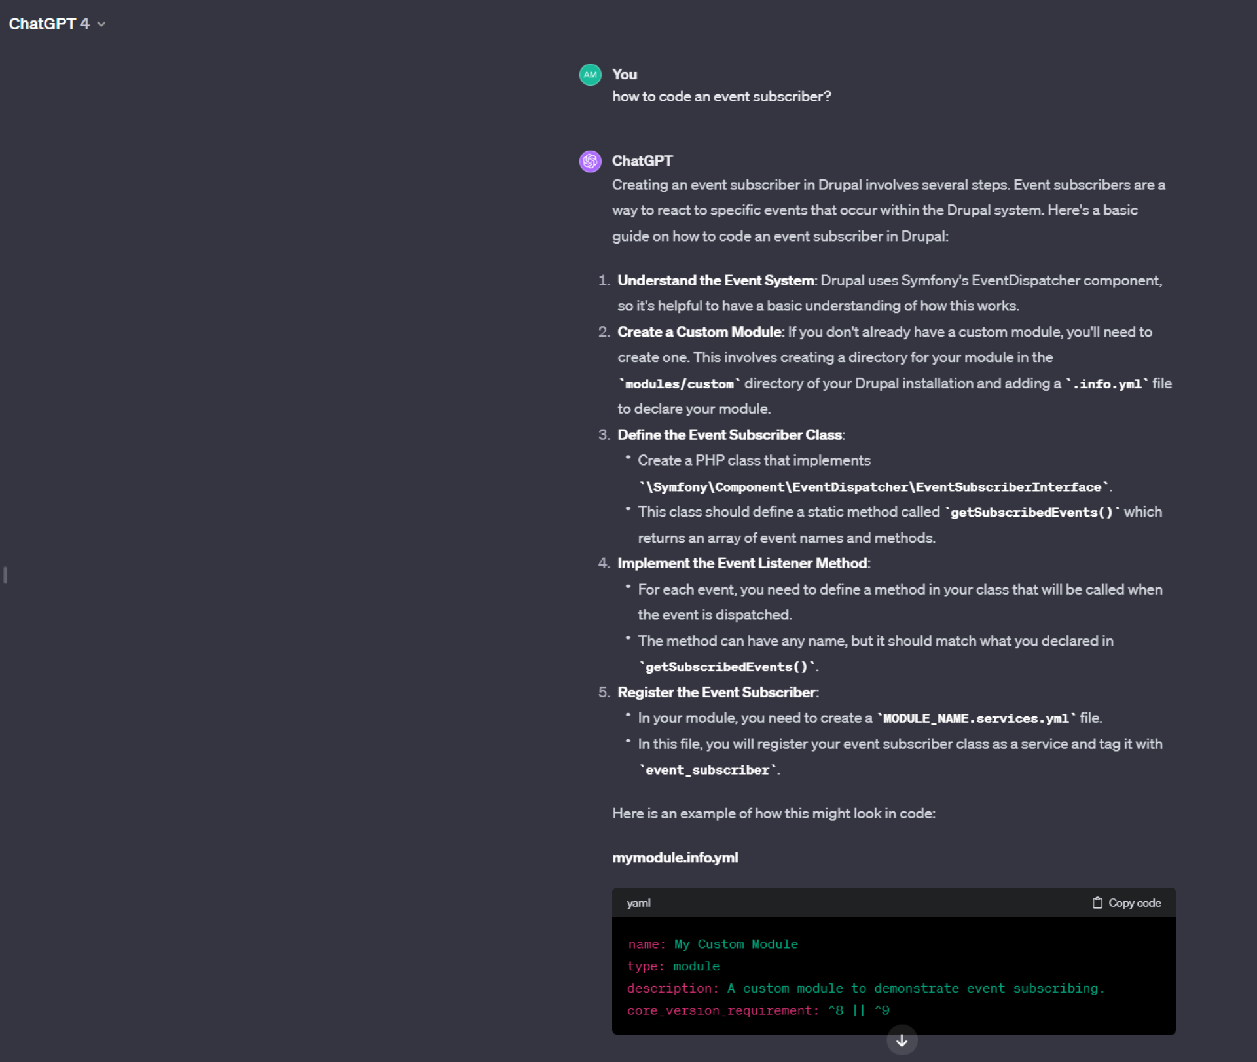The width and height of the screenshot is (1257, 1062).
Task: Click the yaml language label on code block
Action: click(x=638, y=903)
